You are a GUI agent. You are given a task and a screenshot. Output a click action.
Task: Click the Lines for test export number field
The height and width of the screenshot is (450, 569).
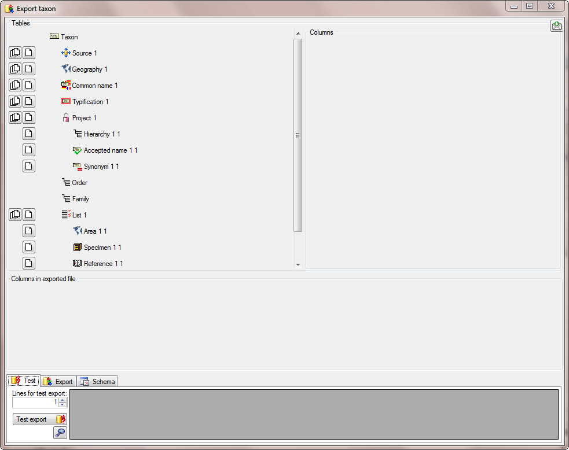point(35,402)
